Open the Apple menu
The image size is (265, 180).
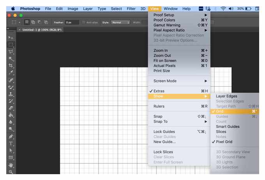[13, 9]
